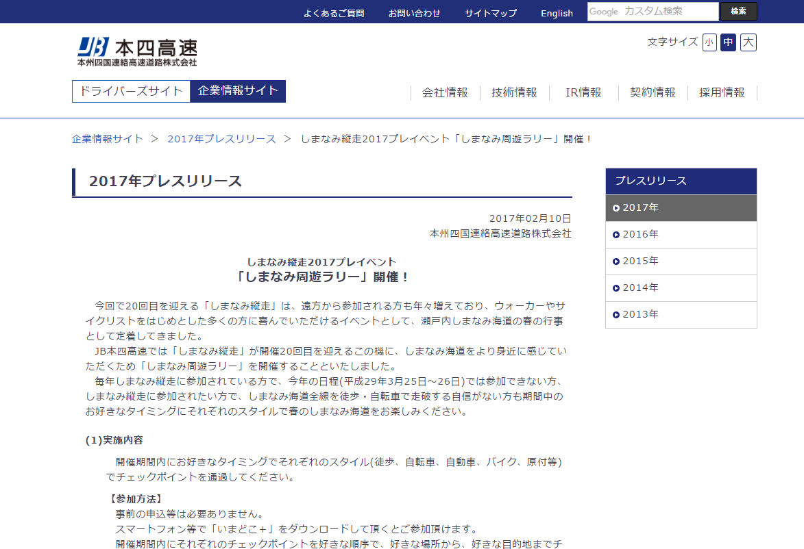Open the プレスリリース sidebar header
Image resolution: width=804 pixels, height=549 pixels.
click(681, 181)
